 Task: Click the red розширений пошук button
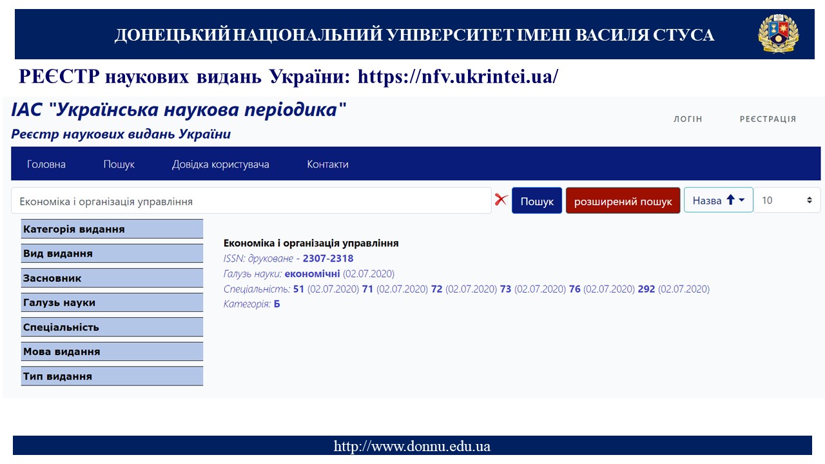point(623,201)
